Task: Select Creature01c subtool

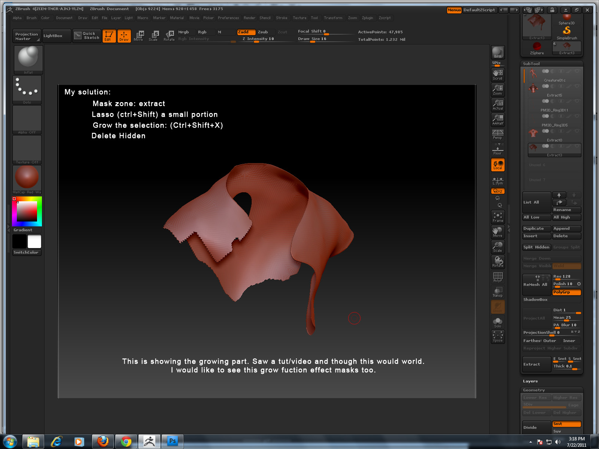Action: [554, 76]
